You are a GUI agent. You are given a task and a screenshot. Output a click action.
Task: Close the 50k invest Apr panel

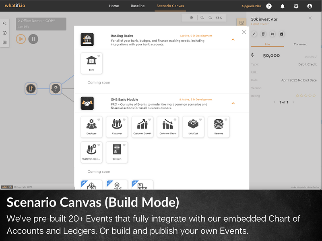coord(310,18)
